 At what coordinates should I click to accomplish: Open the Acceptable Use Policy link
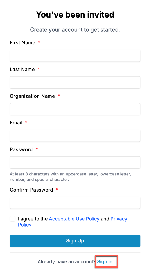click(x=74, y=219)
